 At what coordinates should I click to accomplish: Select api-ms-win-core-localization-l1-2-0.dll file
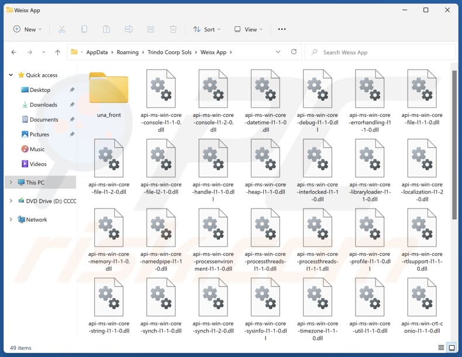(x=422, y=171)
